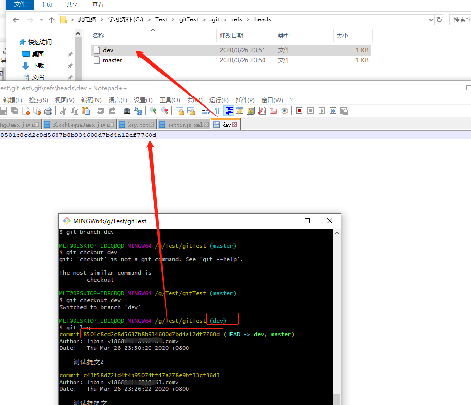
Task: Expand the chevron after gitTest in address bar
Action: (x=204, y=19)
